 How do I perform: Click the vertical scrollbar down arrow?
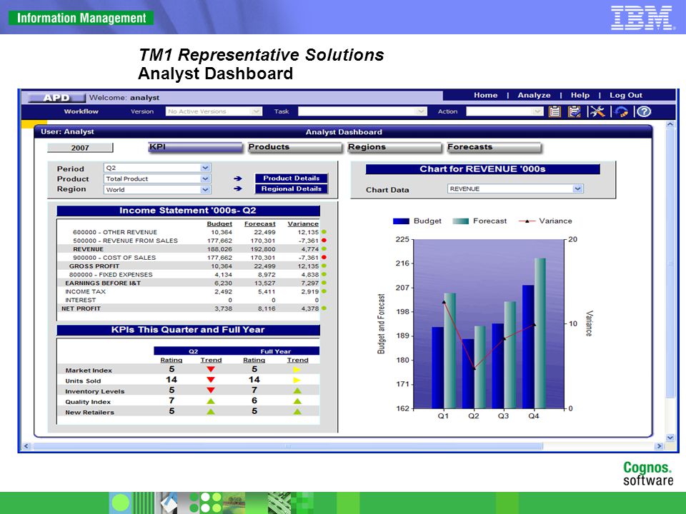coord(670,438)
